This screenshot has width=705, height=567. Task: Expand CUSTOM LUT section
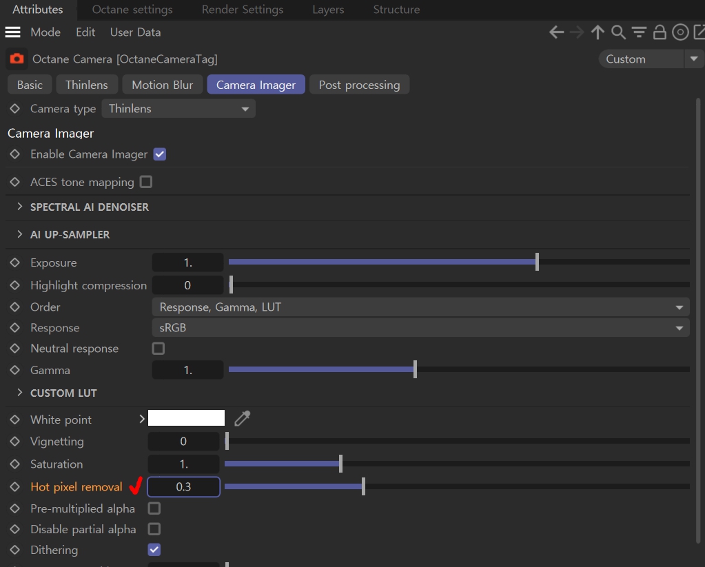pos(19,393)
